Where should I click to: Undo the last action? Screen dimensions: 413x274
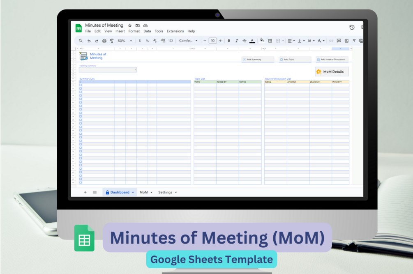click(x=89, y=41)
